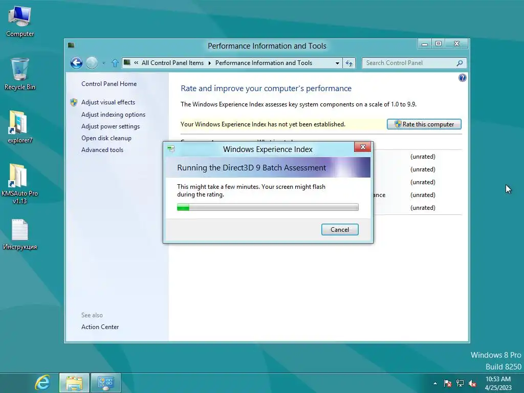Click All Control Panel Items breadcrumb
Image resolution: width=524 pixels, height=393 pixels.
pos(172,63)
